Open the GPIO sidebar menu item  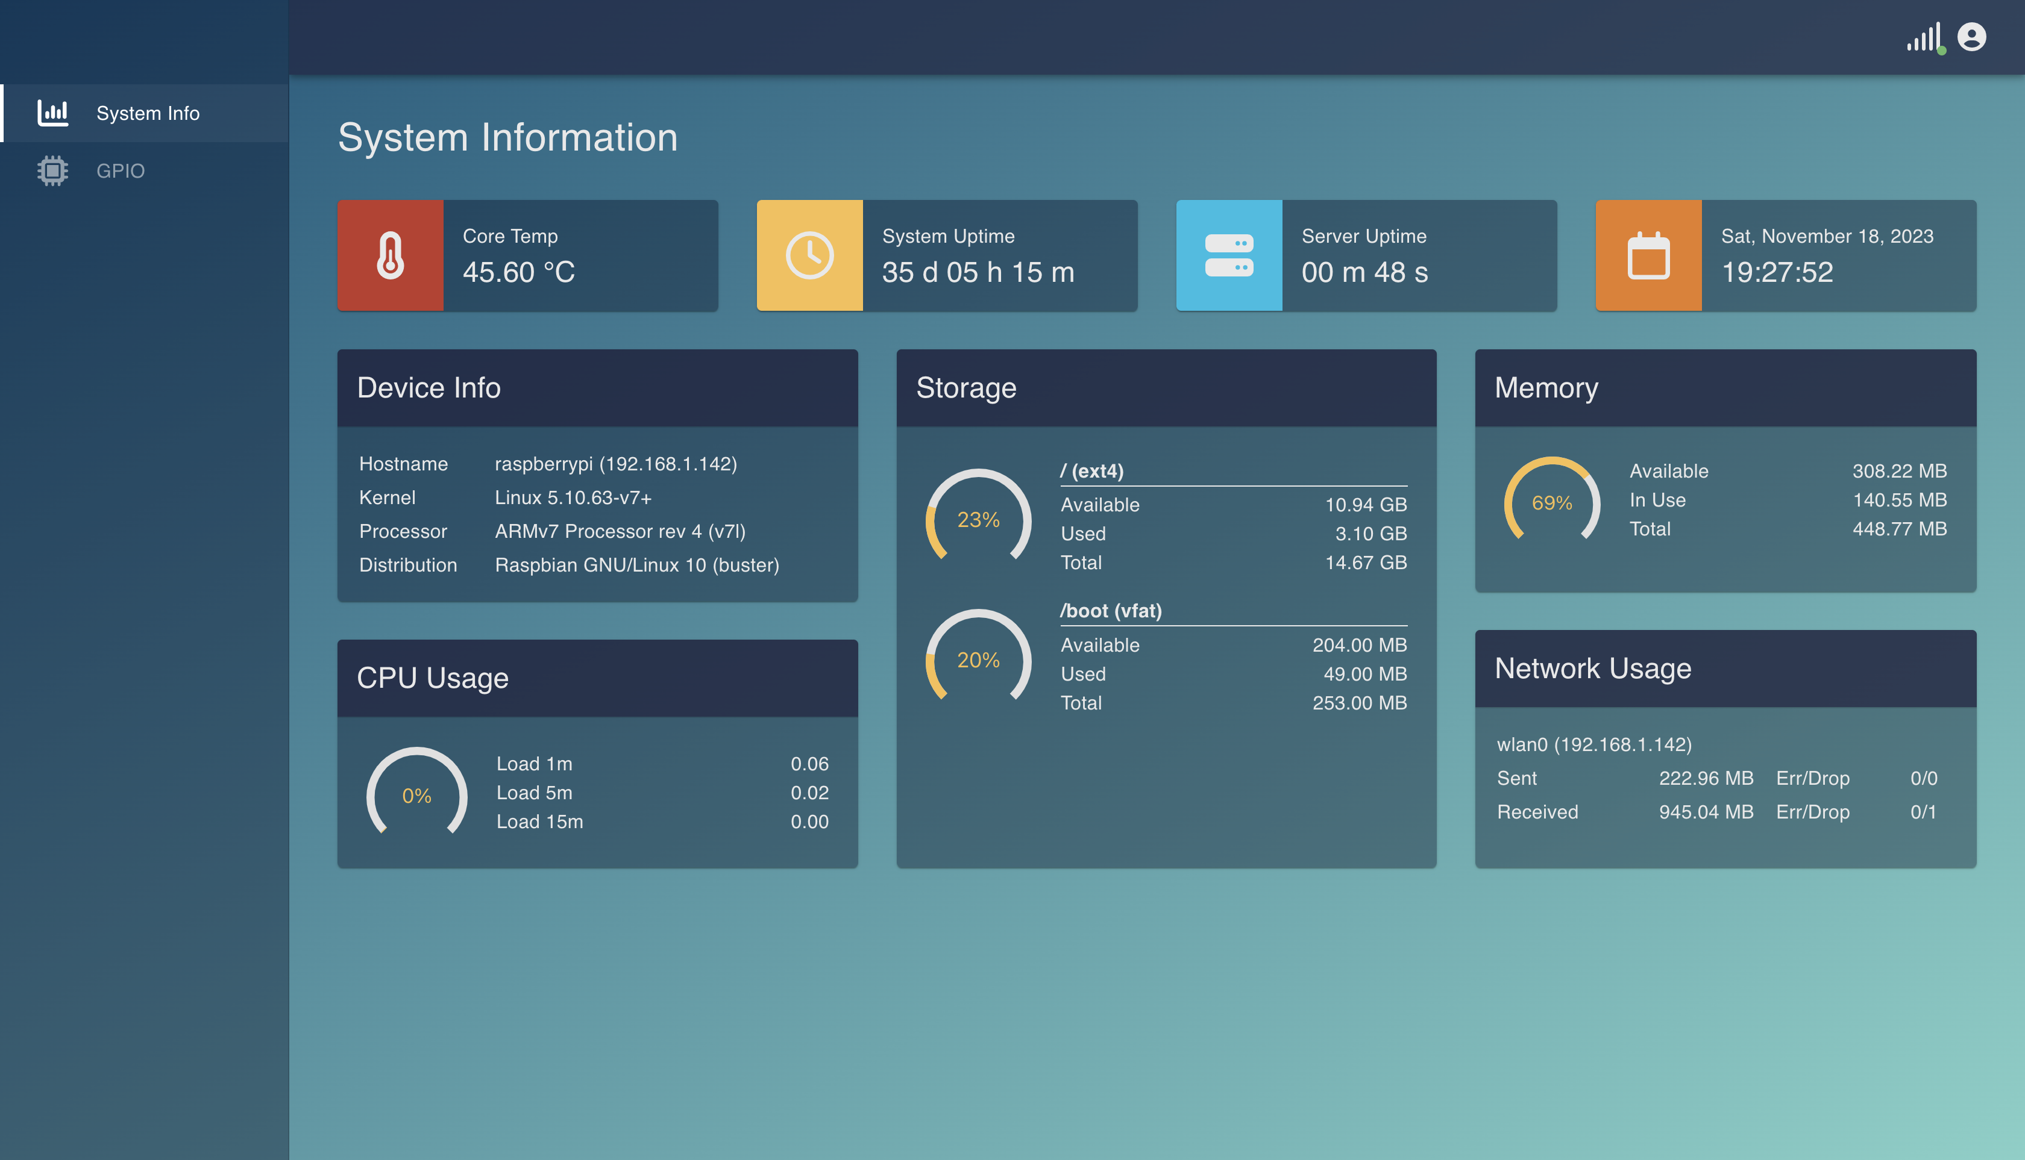121,170
